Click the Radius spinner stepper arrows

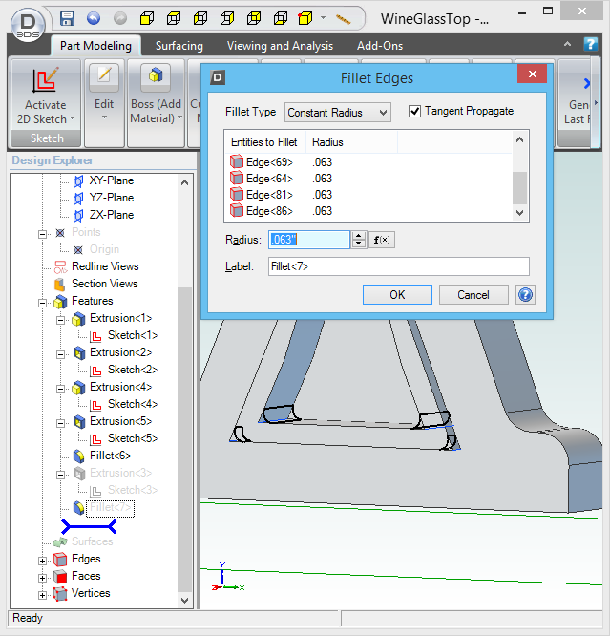(x=359, y=240)
